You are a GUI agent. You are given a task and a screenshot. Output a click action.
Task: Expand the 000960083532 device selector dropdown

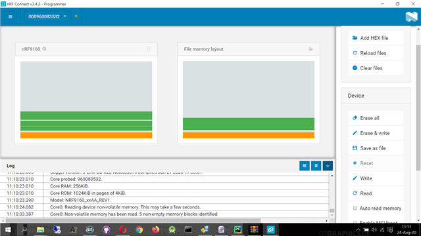tap(47, 16)
